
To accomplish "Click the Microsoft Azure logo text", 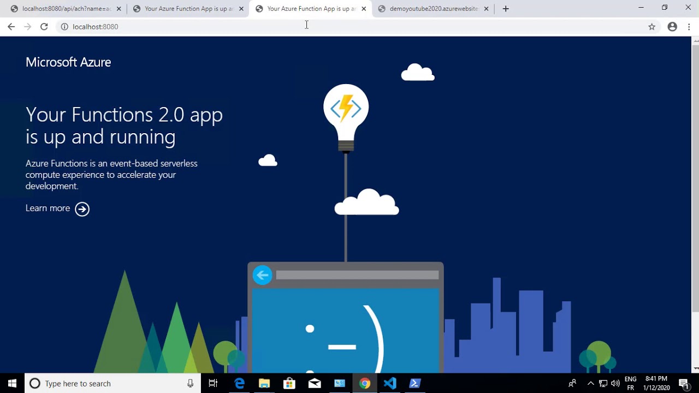I will pos(68,62).
